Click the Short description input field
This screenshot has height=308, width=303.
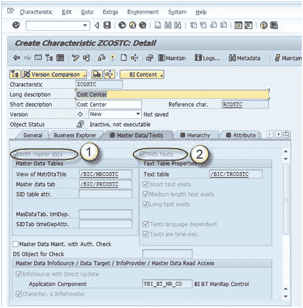click(108, 105)
